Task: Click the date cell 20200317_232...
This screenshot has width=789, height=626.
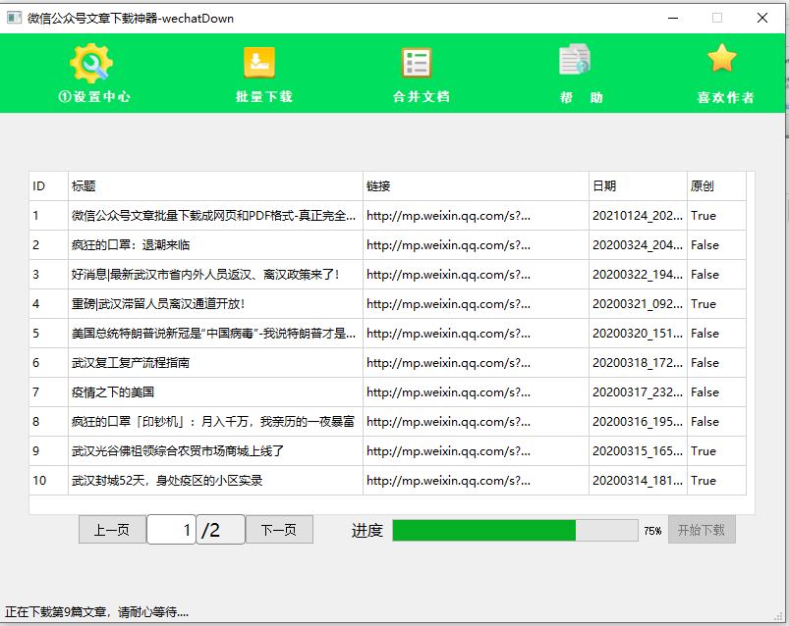Action: (638, 391)
